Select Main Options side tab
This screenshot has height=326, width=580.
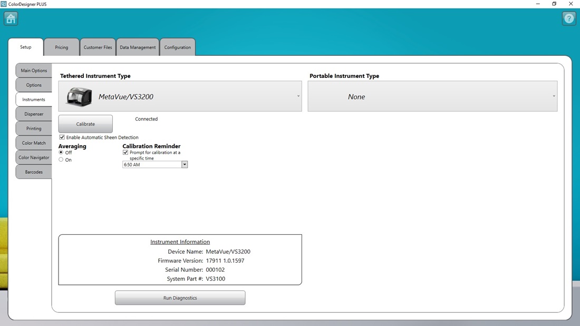pyautogui.click(x=34, y=70)
